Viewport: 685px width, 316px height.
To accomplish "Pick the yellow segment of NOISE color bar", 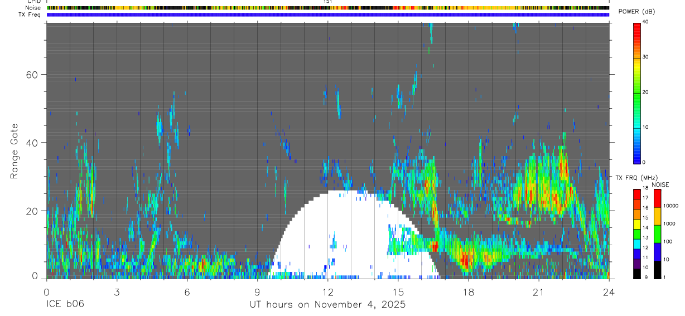I will coord(657,216).
